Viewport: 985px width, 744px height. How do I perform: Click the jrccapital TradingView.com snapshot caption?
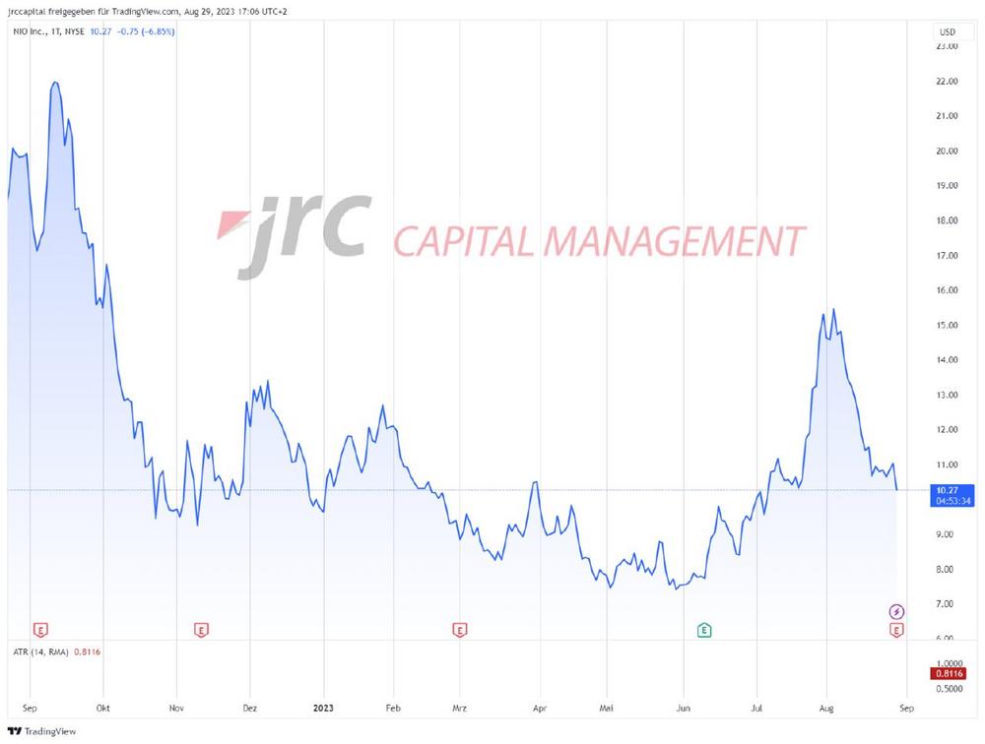148,11
